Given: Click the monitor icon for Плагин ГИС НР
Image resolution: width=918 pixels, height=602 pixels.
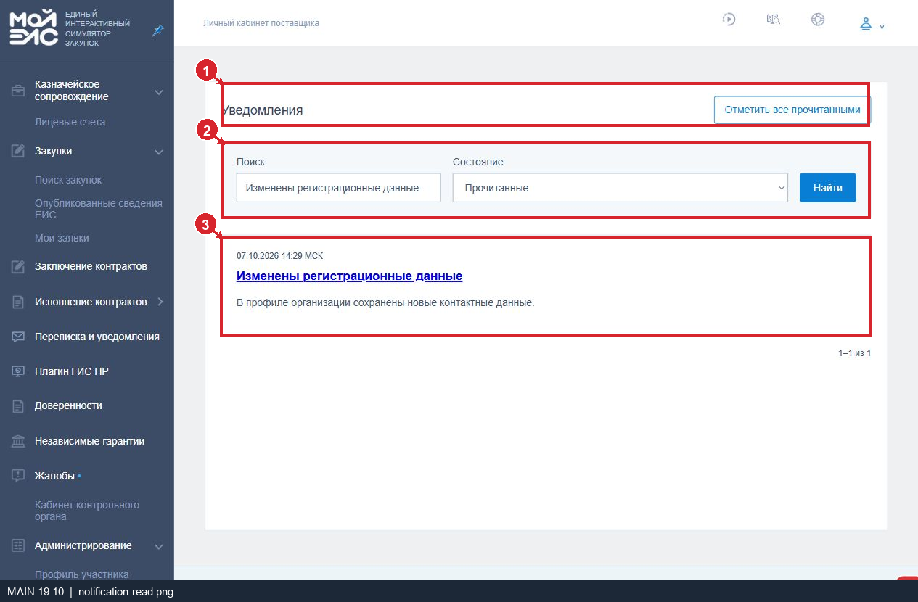Looking at the screenshot, I should coord(18,371).
